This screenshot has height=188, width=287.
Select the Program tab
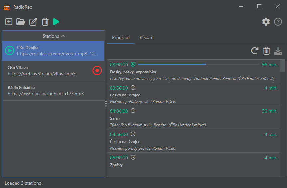point(121,37)
